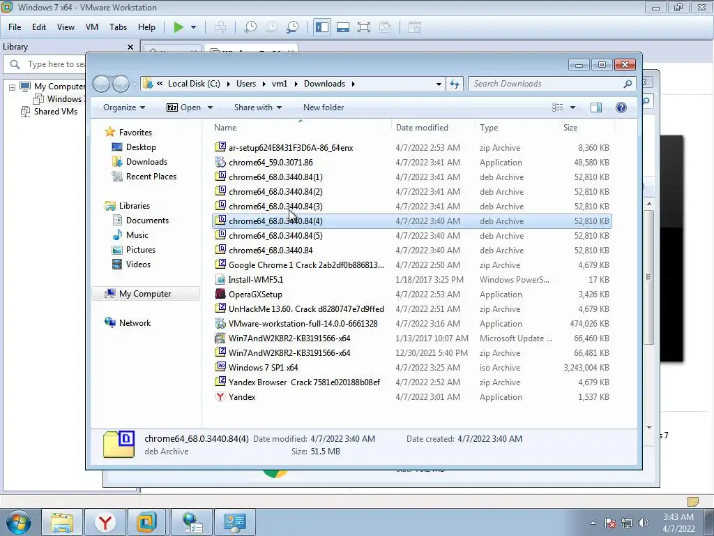
Task: Sort files by Size column
Action: [x=586, y=128]
